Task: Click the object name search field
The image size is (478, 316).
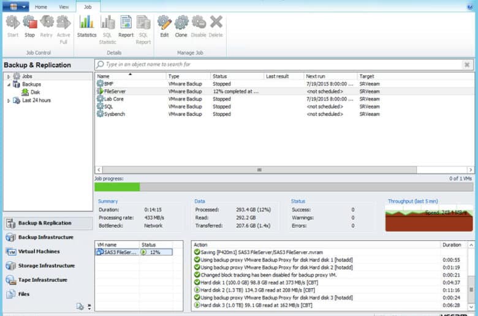Action: (283, 64)
